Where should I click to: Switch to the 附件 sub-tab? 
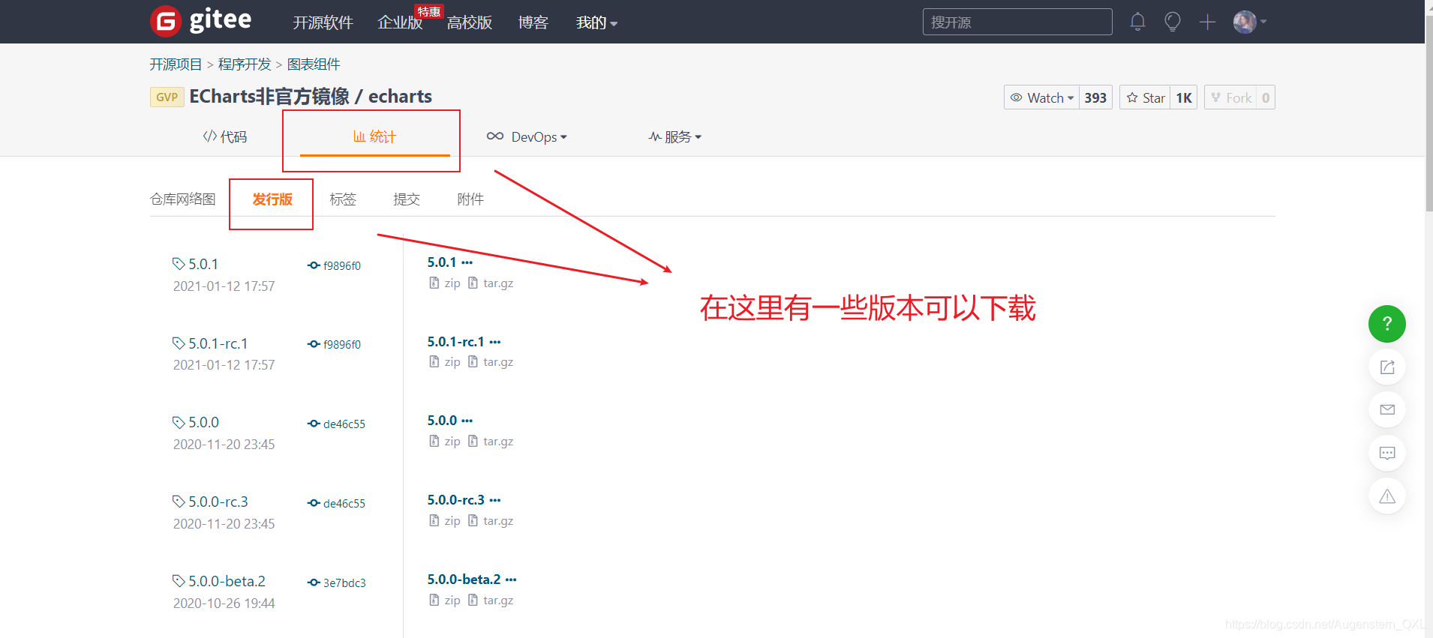coord(470,199)
